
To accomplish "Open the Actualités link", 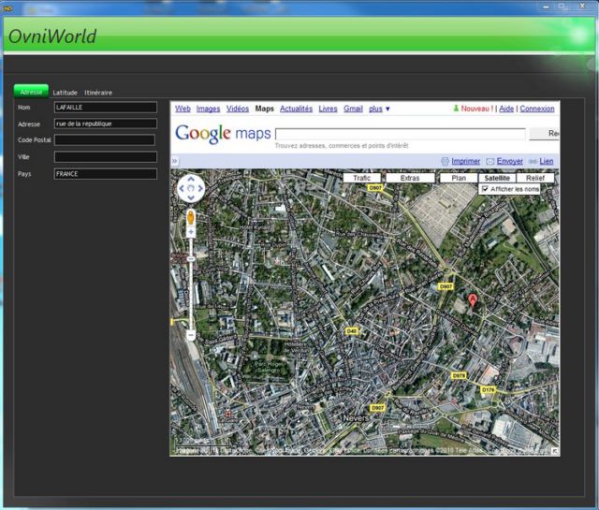I will click(x=296, y=109).
